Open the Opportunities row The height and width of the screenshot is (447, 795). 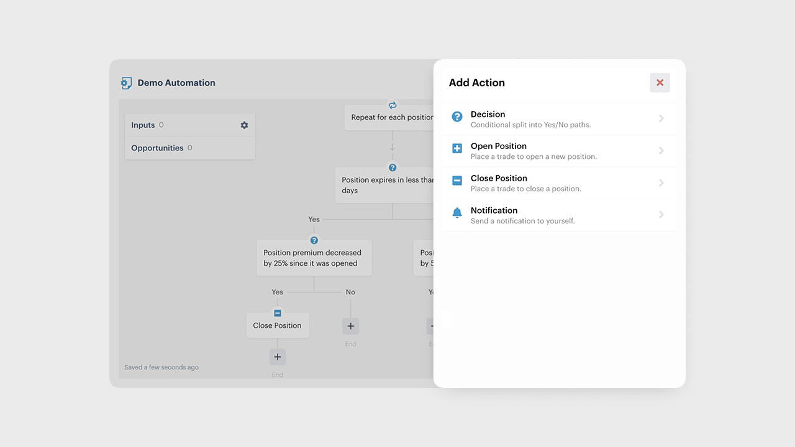(x=189, y=148)
